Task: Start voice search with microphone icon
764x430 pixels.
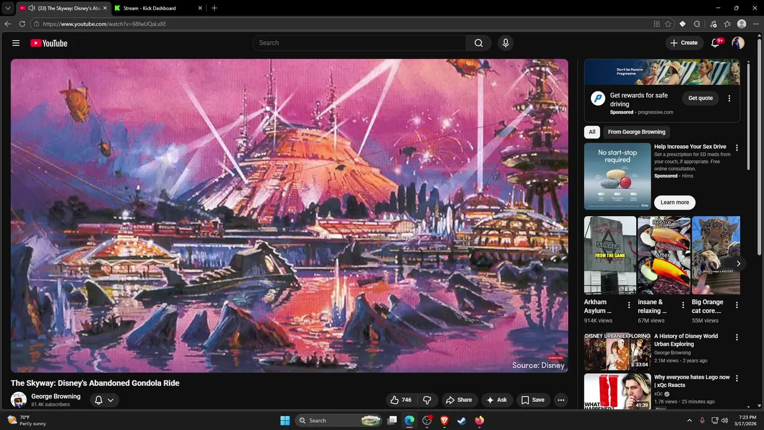Action: [x=506, y=43]
